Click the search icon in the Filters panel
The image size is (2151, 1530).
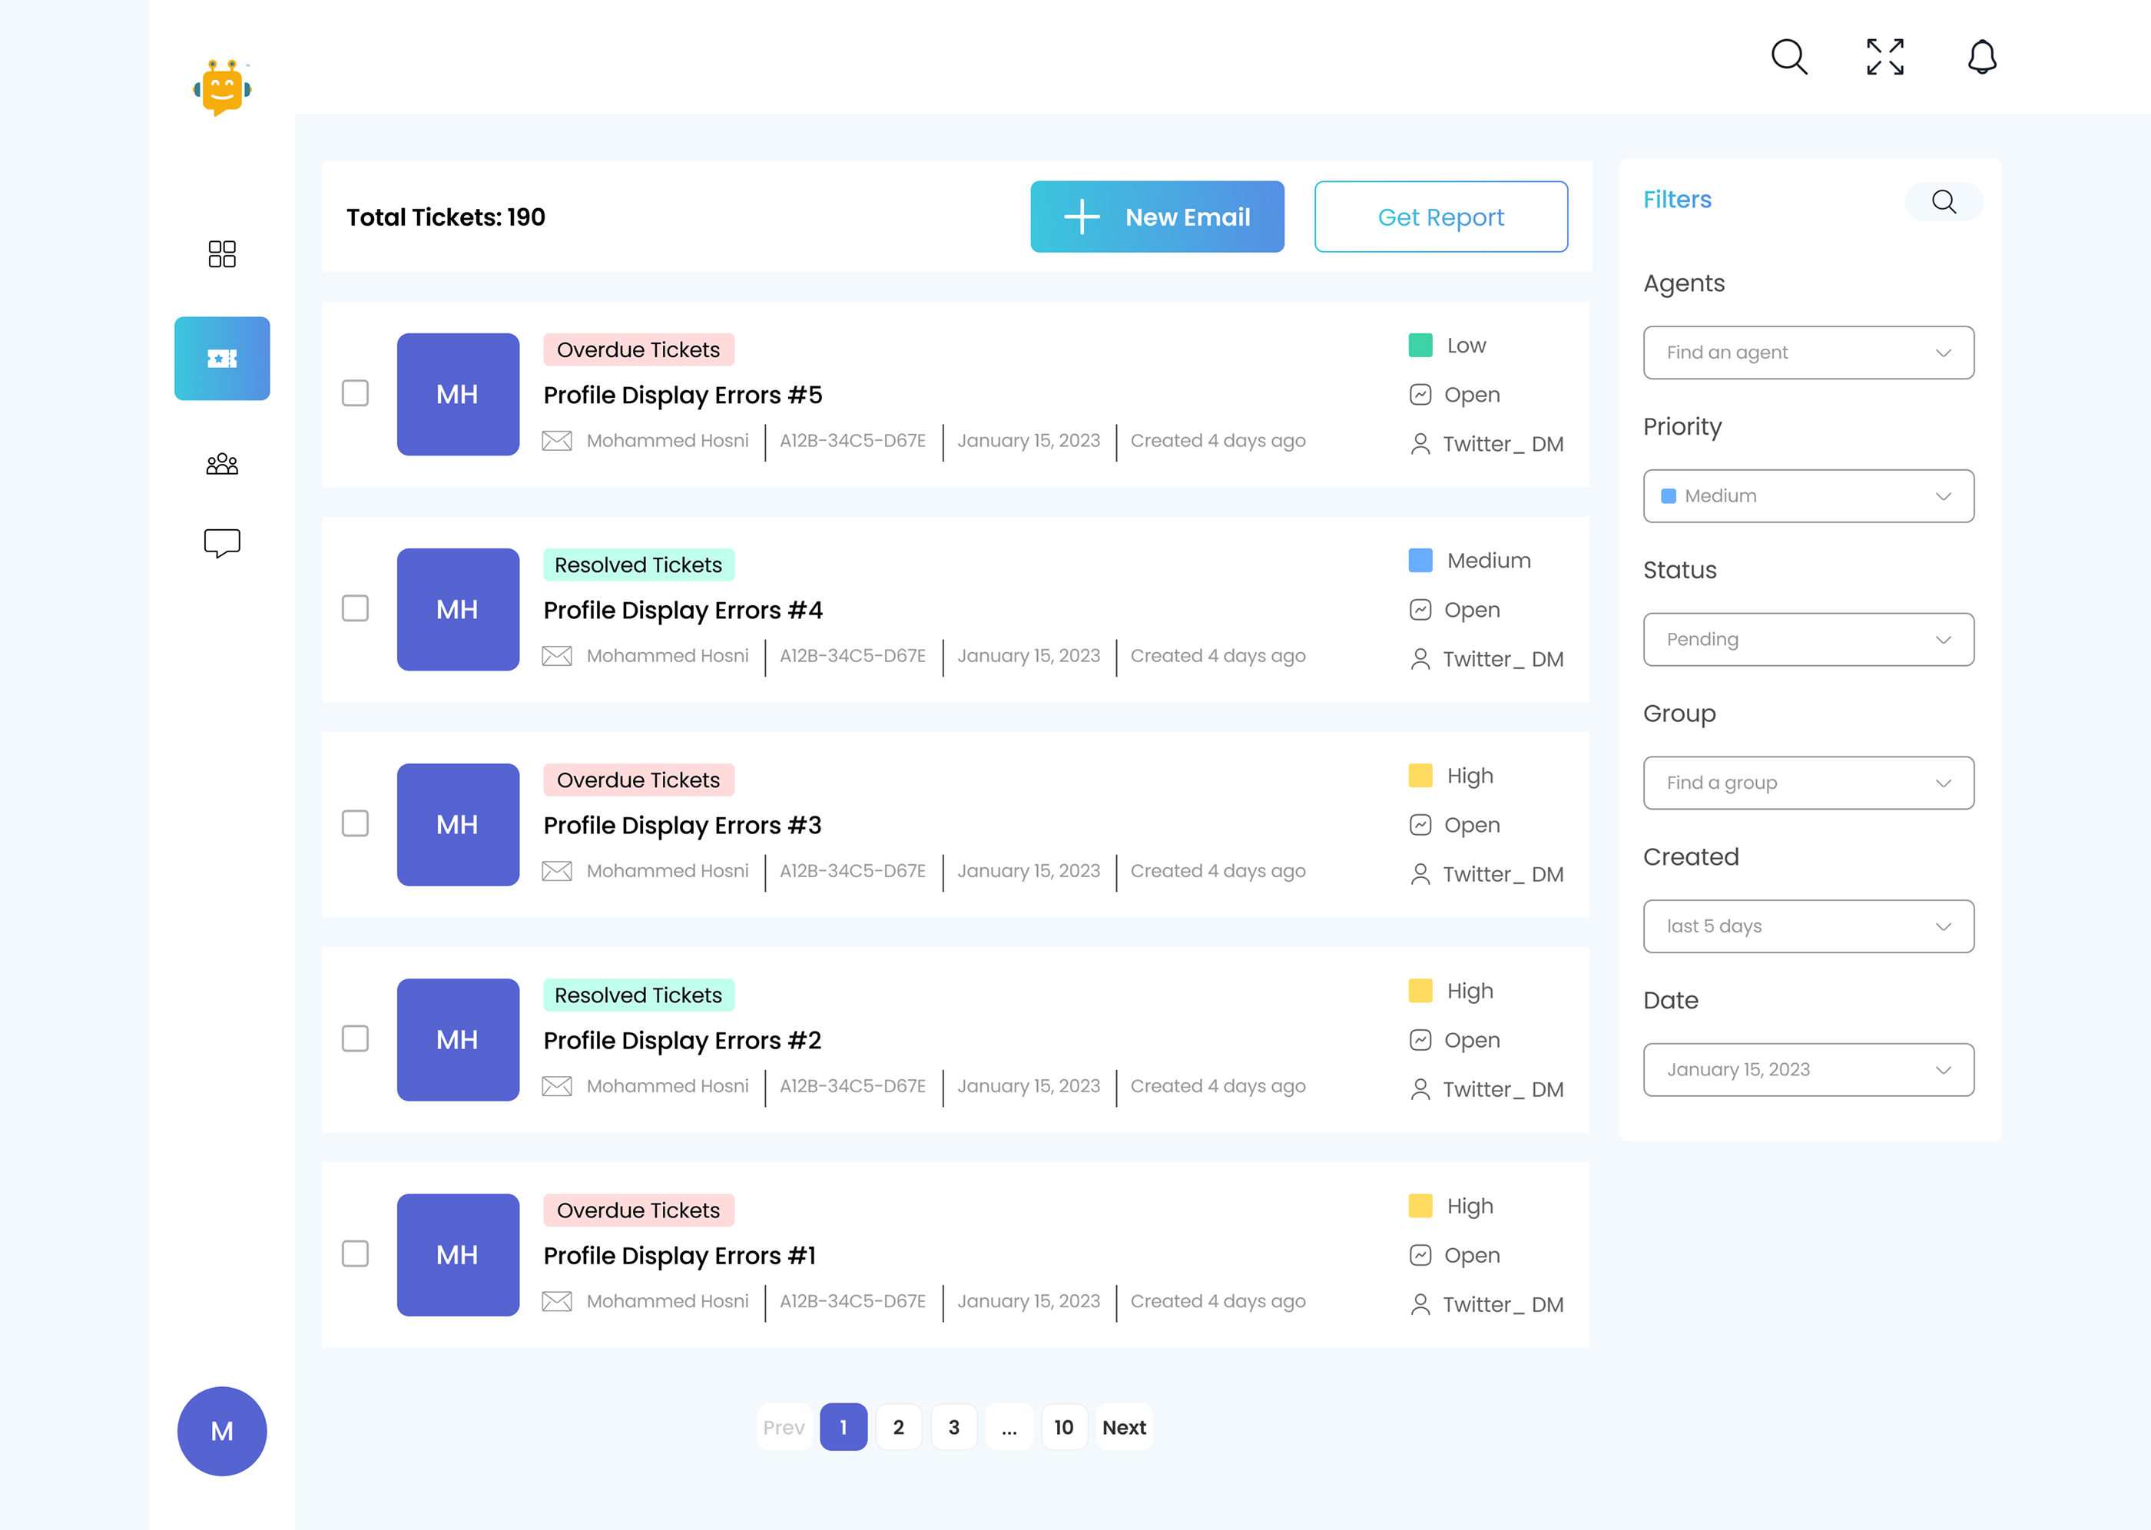pyautogui.click(x=1944, y=201)
